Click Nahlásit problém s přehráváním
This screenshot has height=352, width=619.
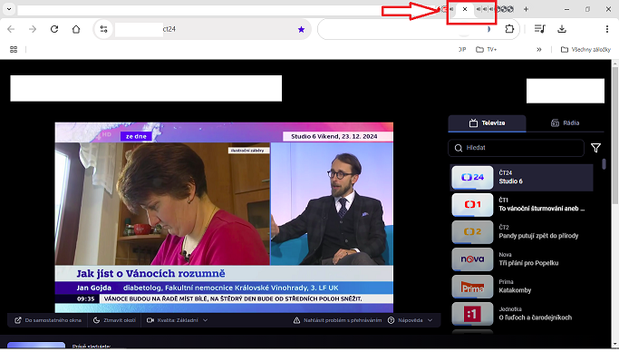coord(337,320)
